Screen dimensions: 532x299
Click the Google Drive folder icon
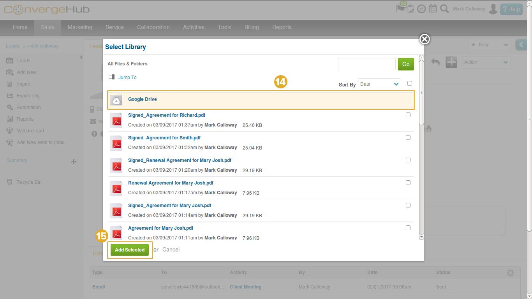point(116,100)
